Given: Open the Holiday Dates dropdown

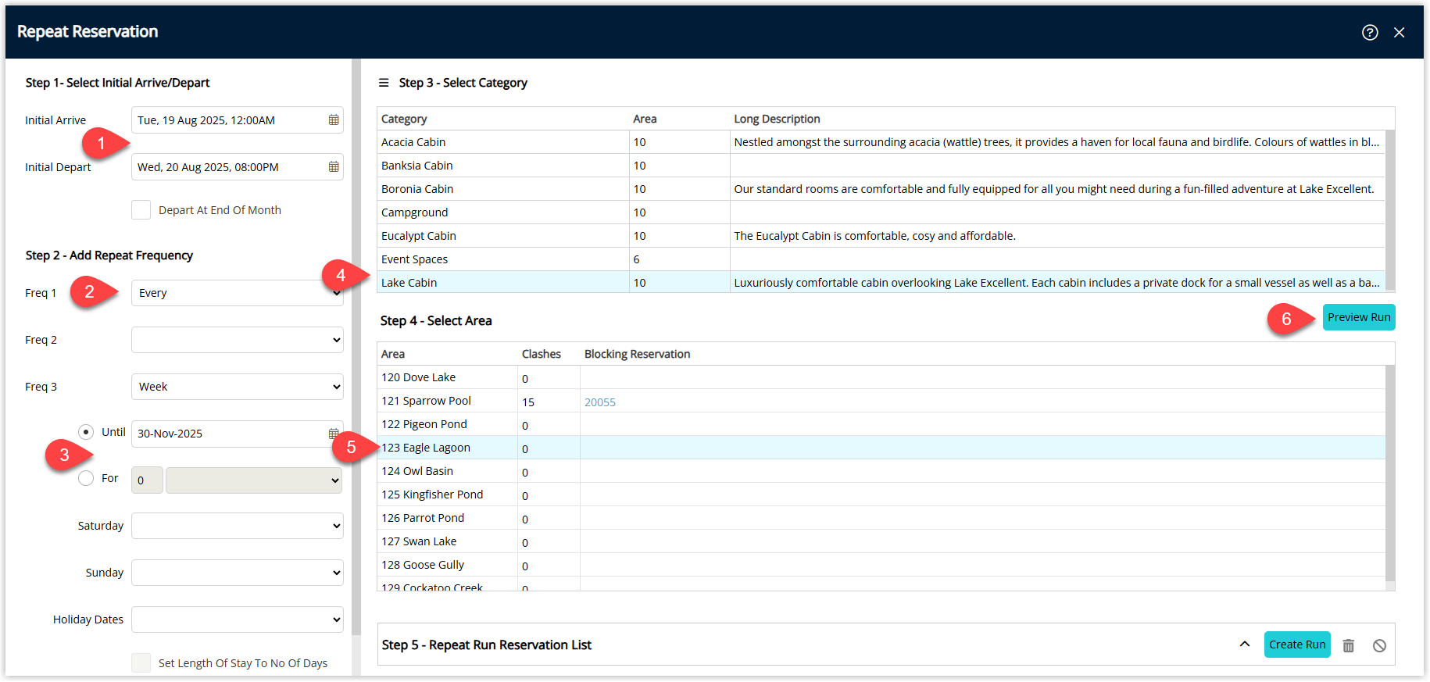Looking at the screenshot, I should pos(238,620).
